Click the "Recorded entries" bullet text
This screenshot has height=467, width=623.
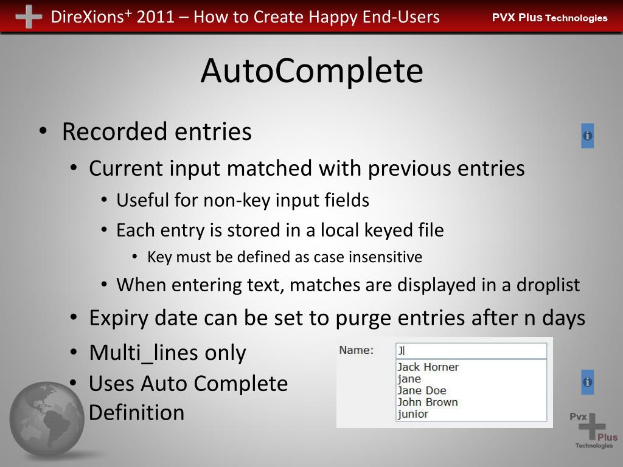pos(157,131)
